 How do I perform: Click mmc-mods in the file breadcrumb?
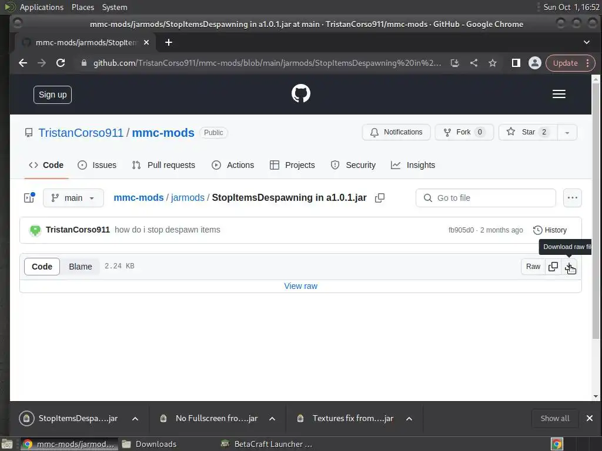[x=139, y=198]
